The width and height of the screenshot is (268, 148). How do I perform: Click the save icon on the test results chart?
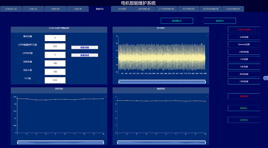coord(207,96)
